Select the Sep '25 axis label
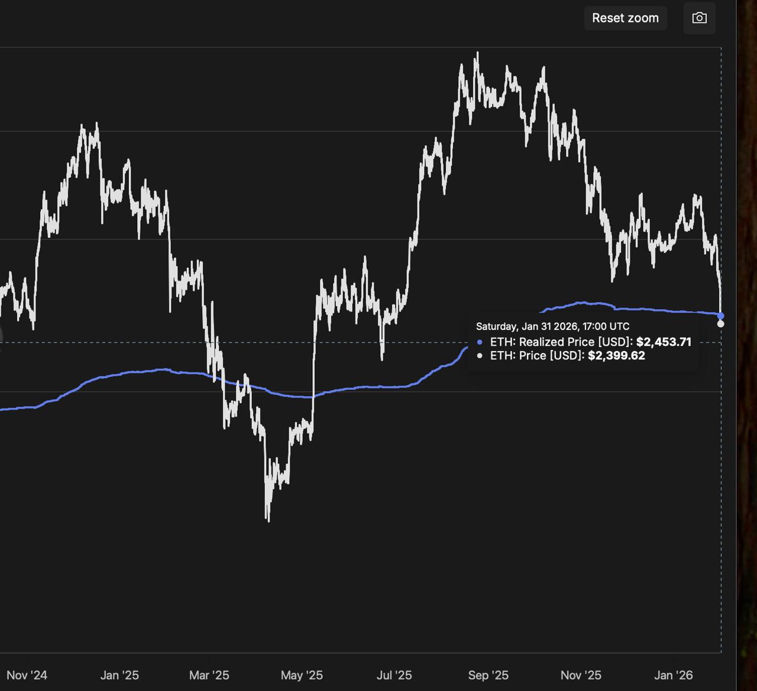 point(488,675)
